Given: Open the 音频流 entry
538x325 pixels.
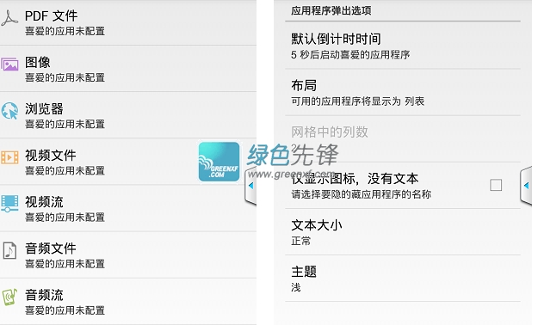Looking at the screenshot, I should point(128,301).
